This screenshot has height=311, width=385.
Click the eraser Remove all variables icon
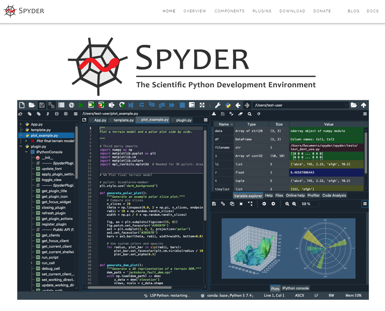coord(240,114)
